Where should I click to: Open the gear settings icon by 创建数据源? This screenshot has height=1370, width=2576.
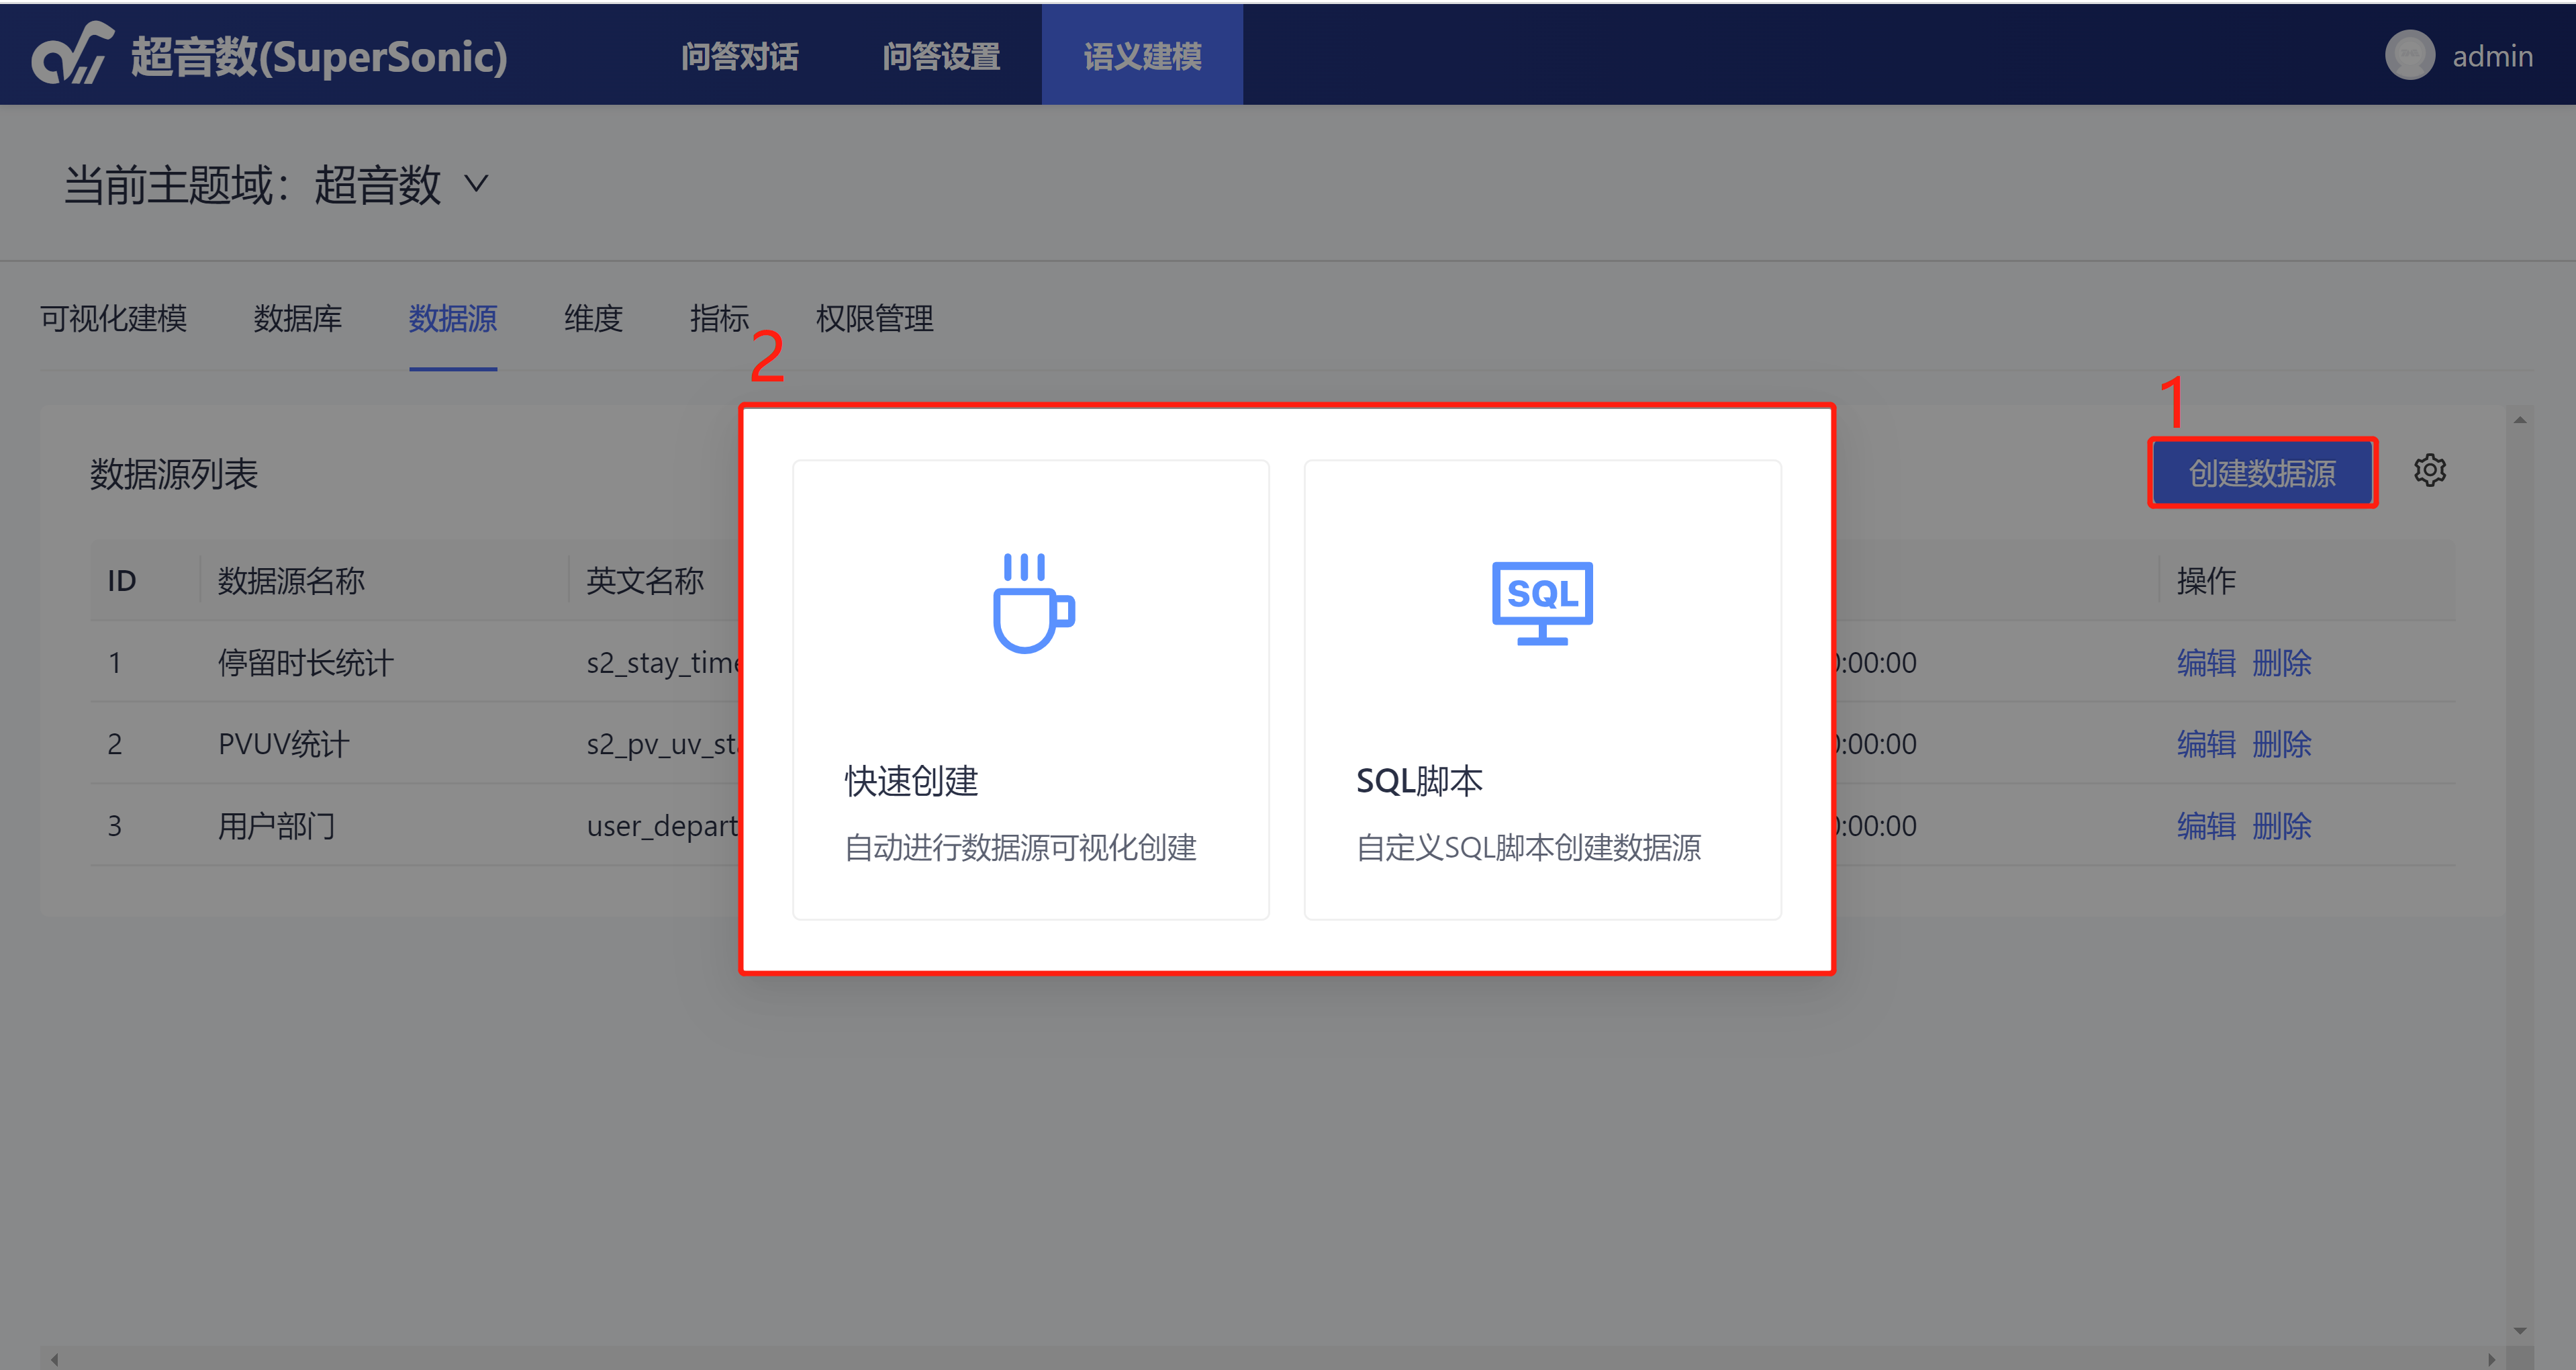point(2429,471)
